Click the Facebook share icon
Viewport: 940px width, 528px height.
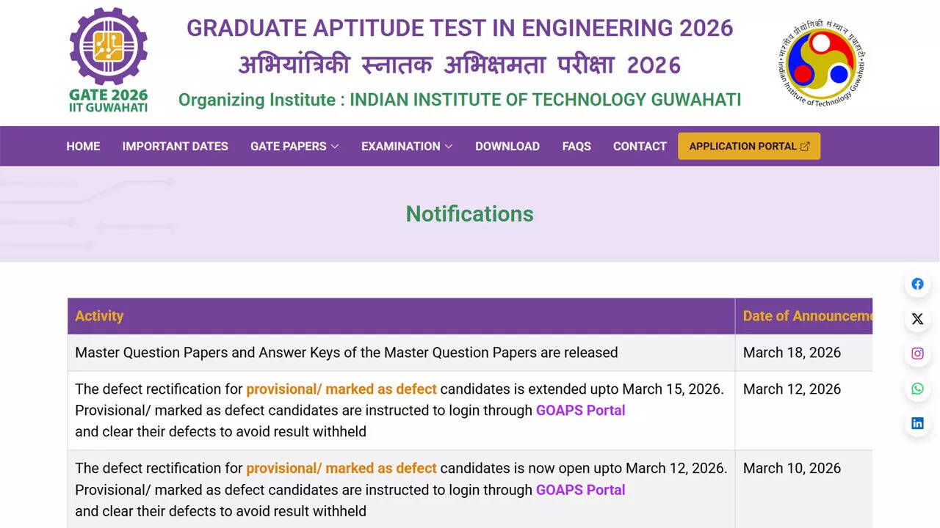916,284
